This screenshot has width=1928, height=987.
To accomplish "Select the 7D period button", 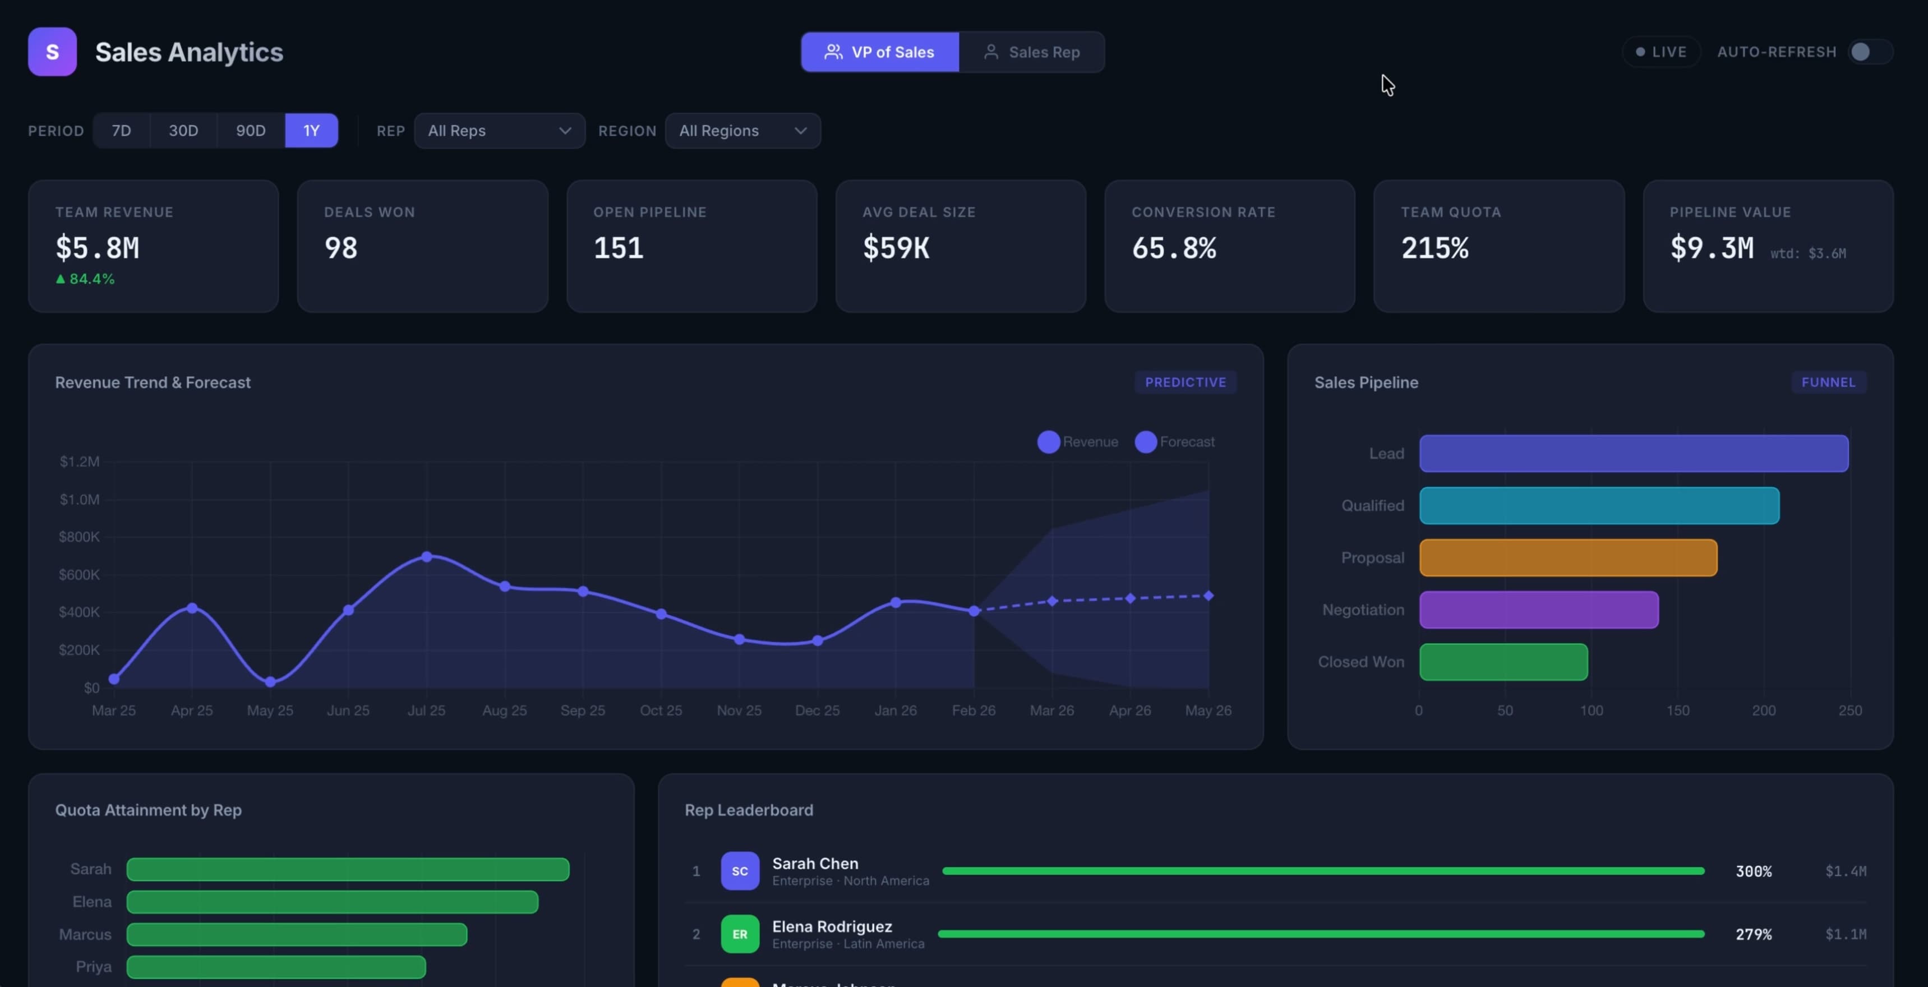I will pyautogui.click(x=121, y=130).
